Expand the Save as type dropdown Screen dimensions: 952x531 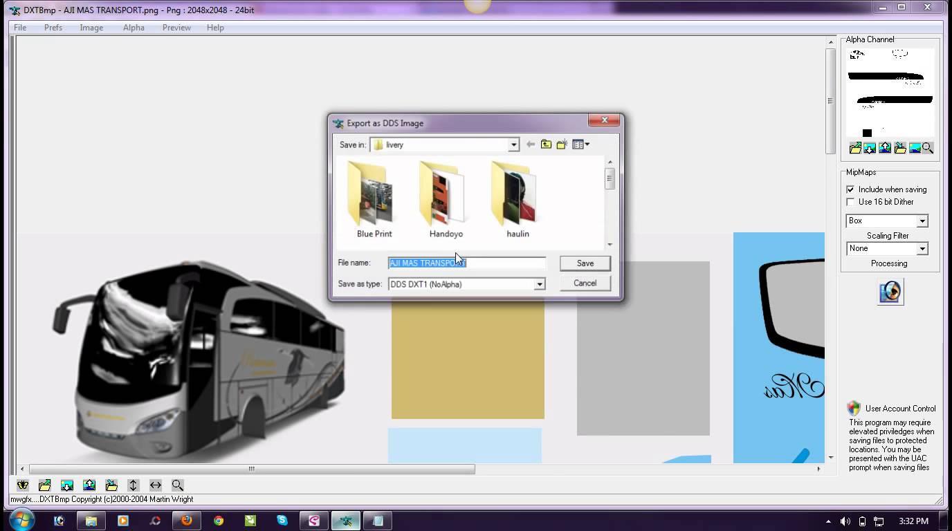coord(539,284)
